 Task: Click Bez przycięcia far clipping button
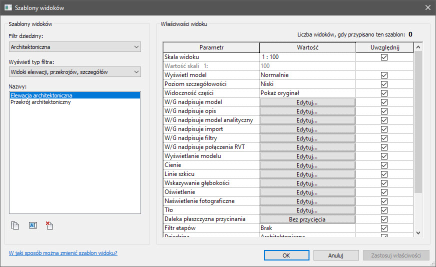(x=307, y=219)
